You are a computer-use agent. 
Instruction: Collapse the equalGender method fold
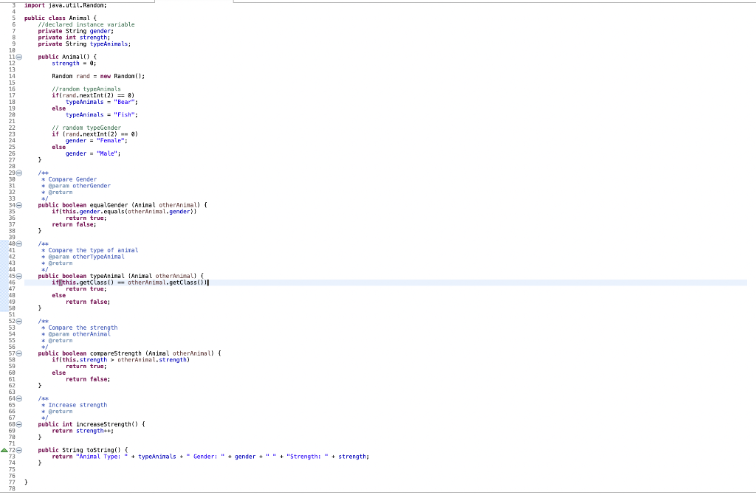pyautogui.click(x=18, y=205)
